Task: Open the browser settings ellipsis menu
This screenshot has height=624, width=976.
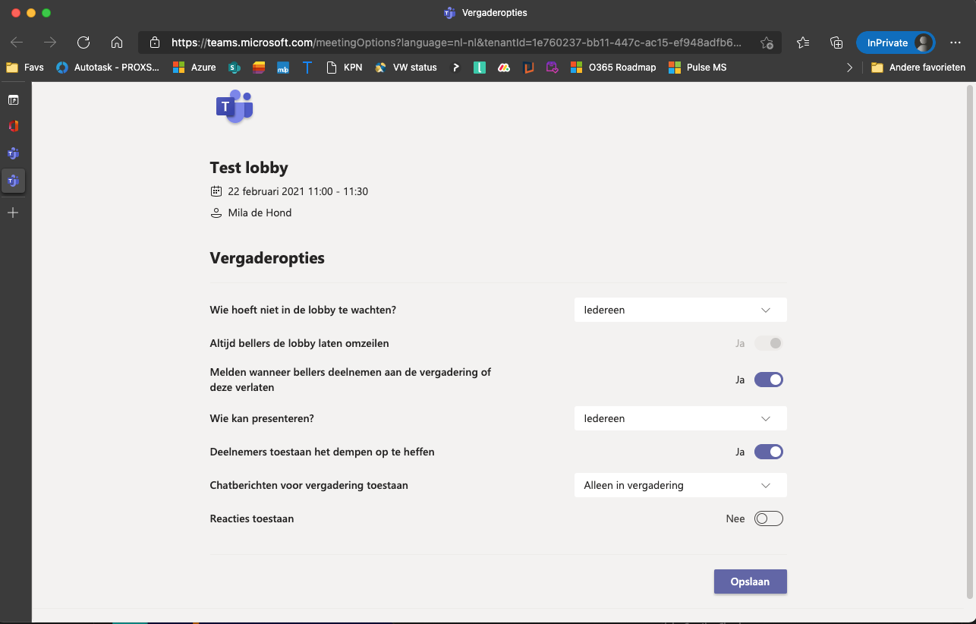Action: pos(956,43)
